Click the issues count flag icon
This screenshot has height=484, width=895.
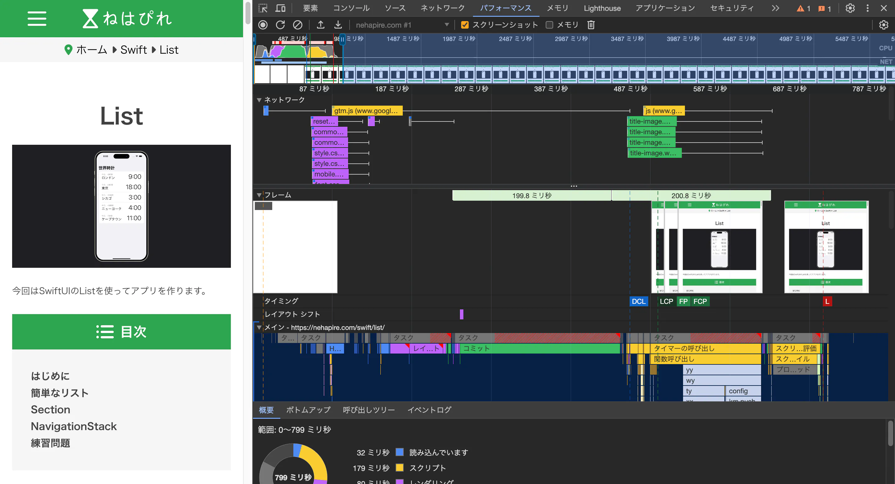click(x=821, y=8)
